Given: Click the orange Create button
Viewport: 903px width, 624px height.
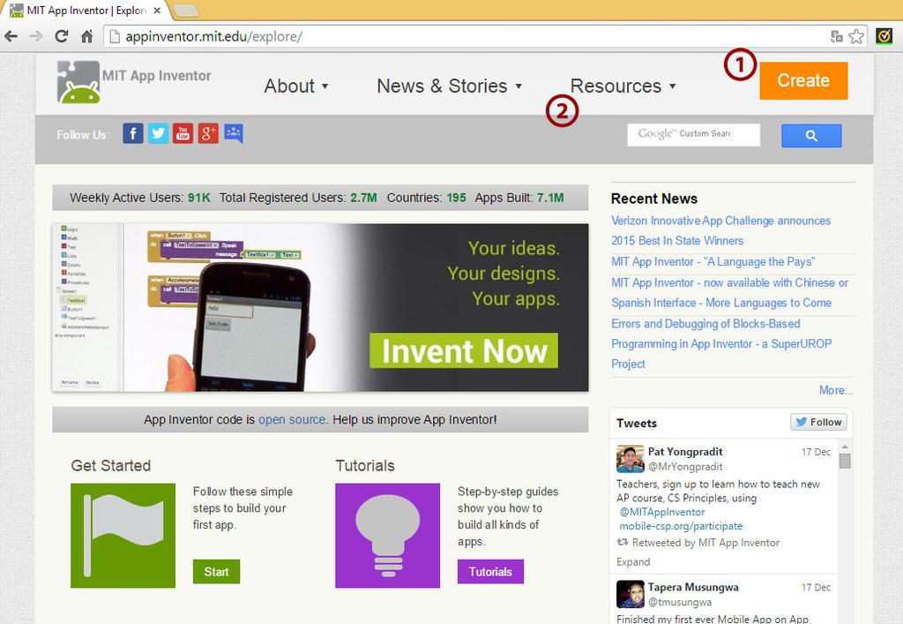Looking at the screenshot, I should (x=803, y=80).
